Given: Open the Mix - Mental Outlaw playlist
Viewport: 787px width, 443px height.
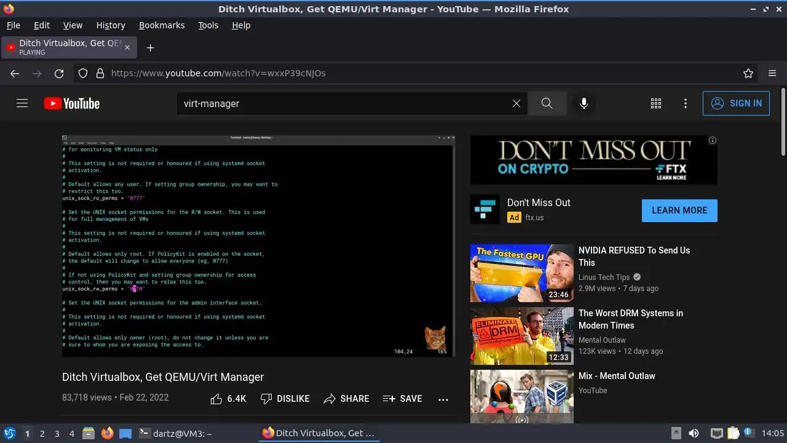Looking at the screenshot, I should [617, 376].
